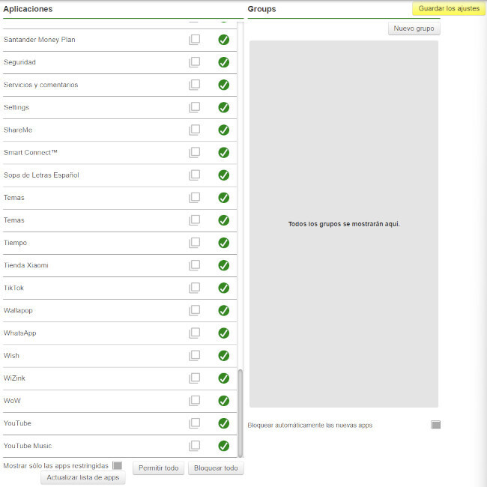Select the 'Sopa de Letras Español' row
This screenshot has height=487, width=487.
click(90, 175)
